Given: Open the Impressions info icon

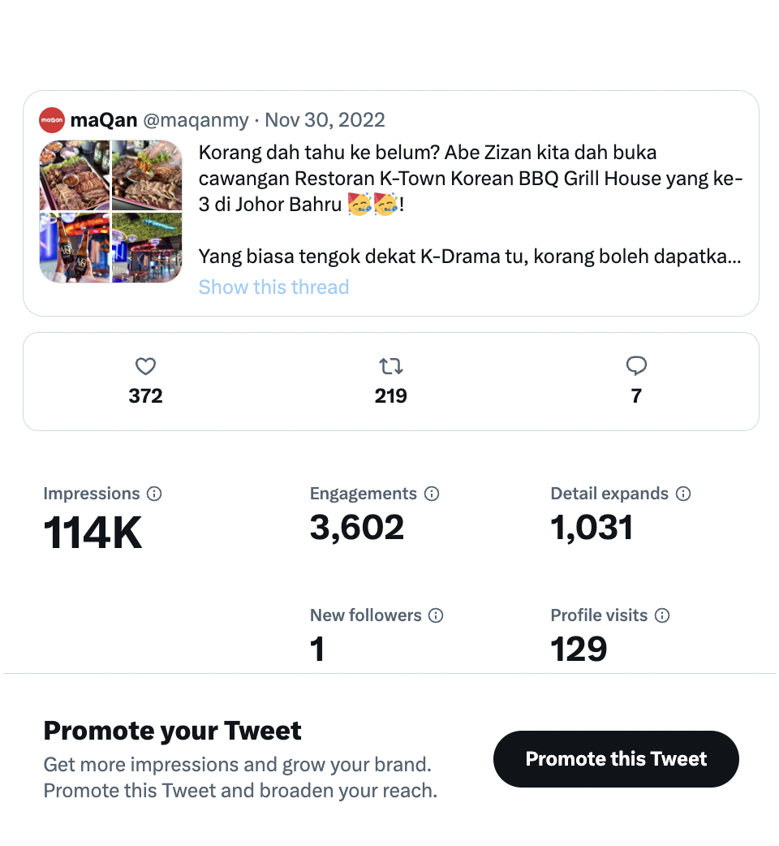Looking at the screenshot, I should (154, 494).
